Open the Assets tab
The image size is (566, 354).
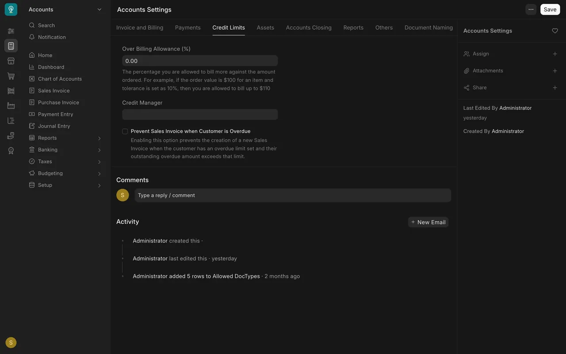(265, 27)
